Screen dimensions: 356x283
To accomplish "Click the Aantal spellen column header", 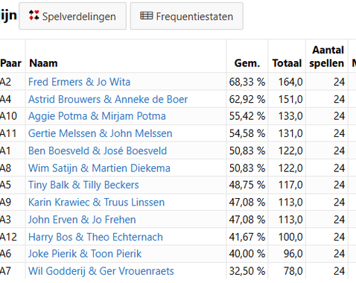I will click(327, 57).
